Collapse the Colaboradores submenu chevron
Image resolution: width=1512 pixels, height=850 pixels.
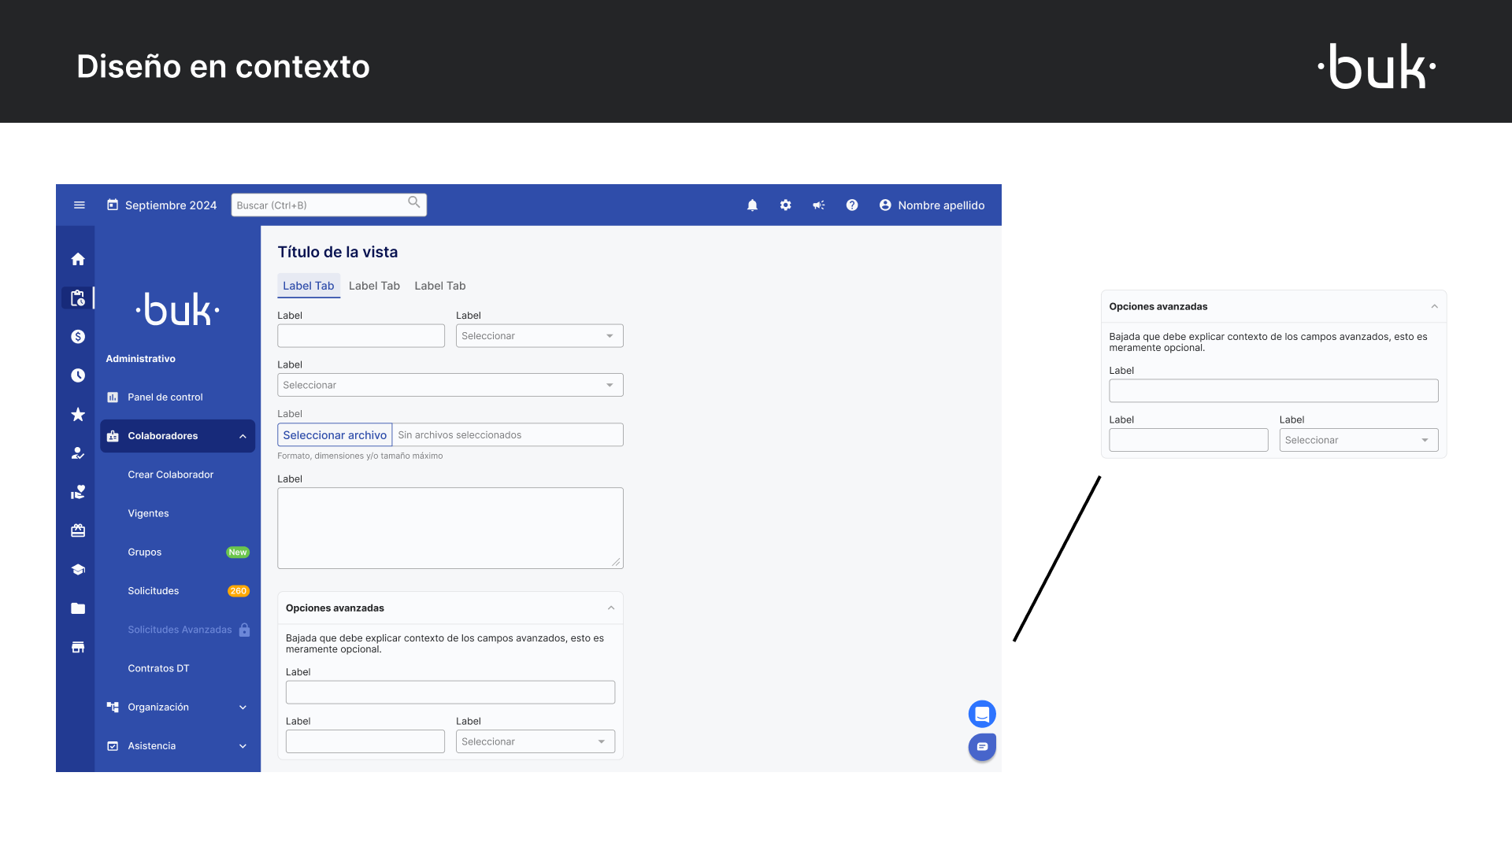click(x=243, y=436)
